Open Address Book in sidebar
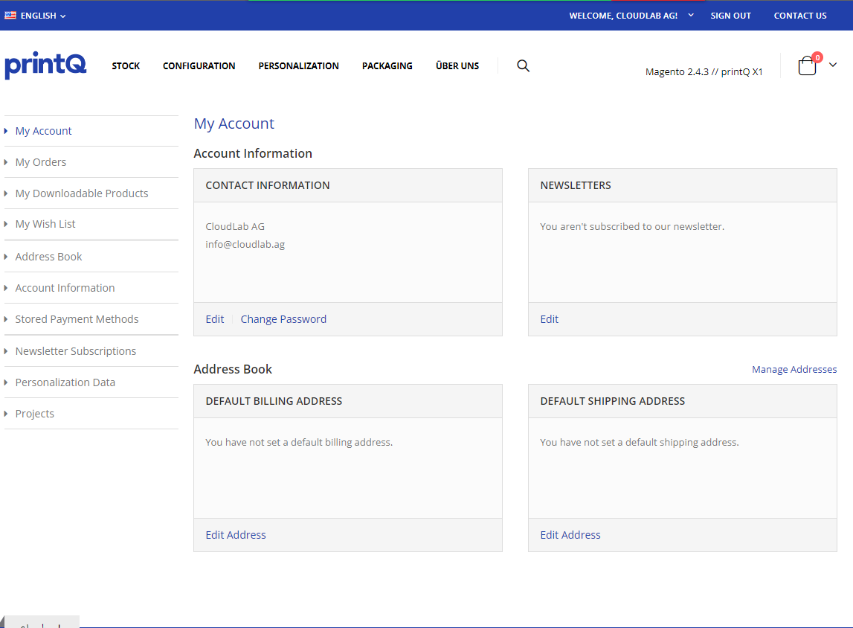 click(x=48, y=257)
